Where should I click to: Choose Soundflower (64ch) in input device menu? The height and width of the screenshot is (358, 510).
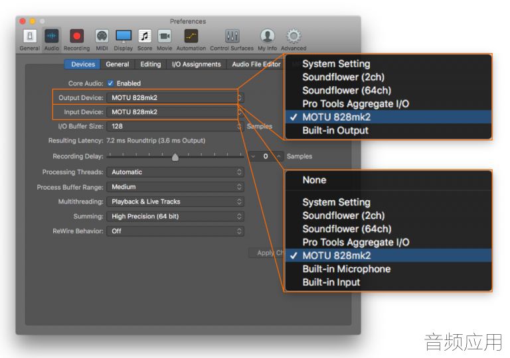(x=388, y=229)
